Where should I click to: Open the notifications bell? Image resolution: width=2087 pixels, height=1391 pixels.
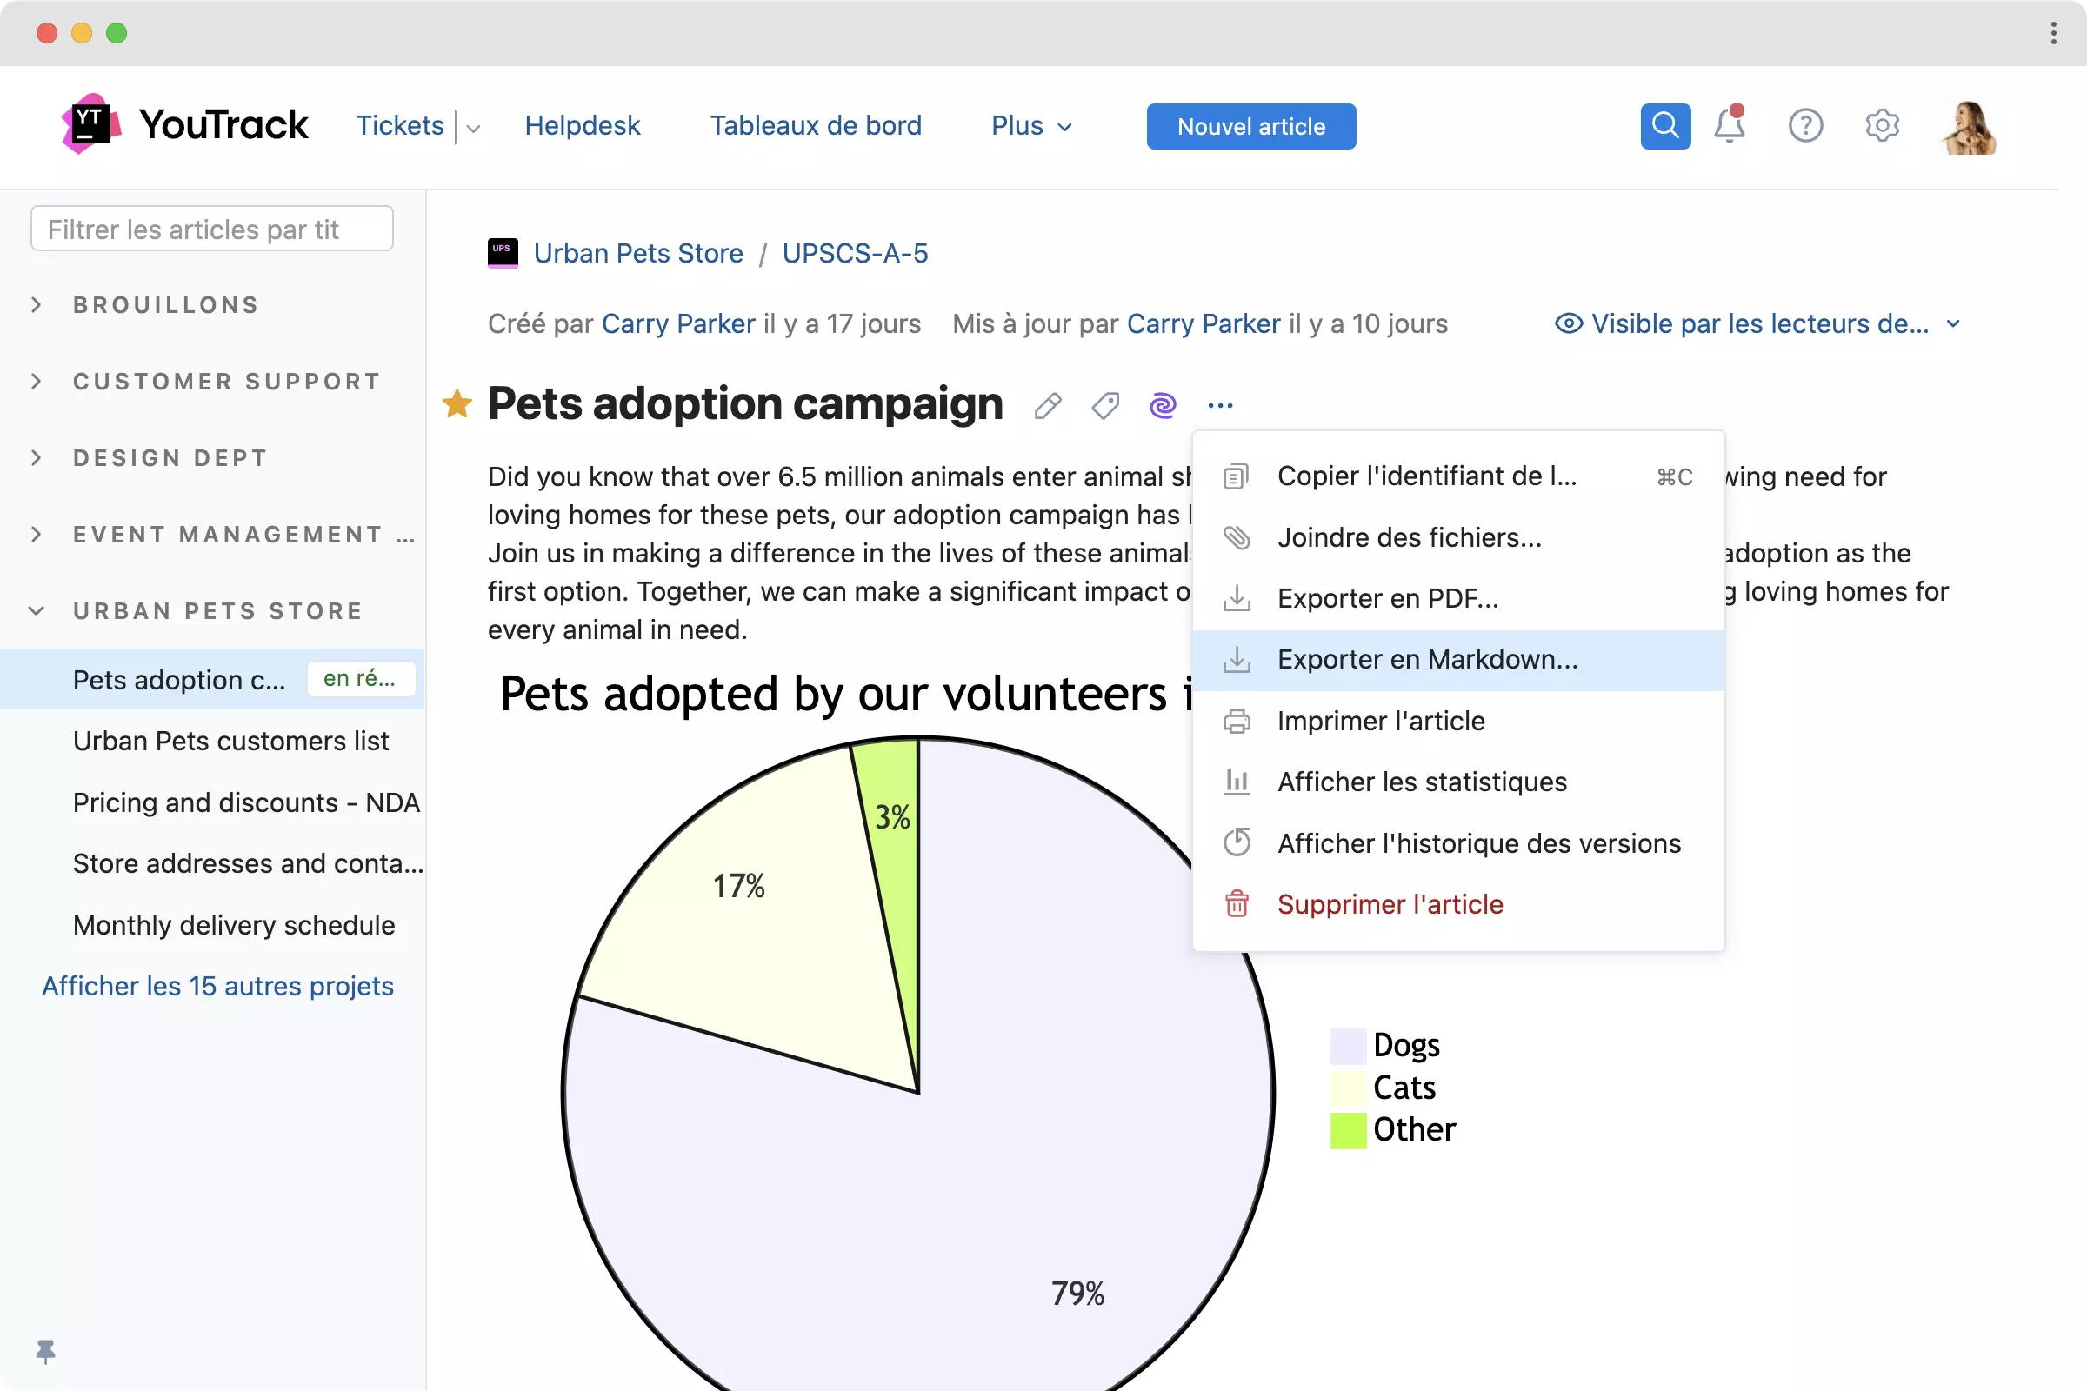1729,126
